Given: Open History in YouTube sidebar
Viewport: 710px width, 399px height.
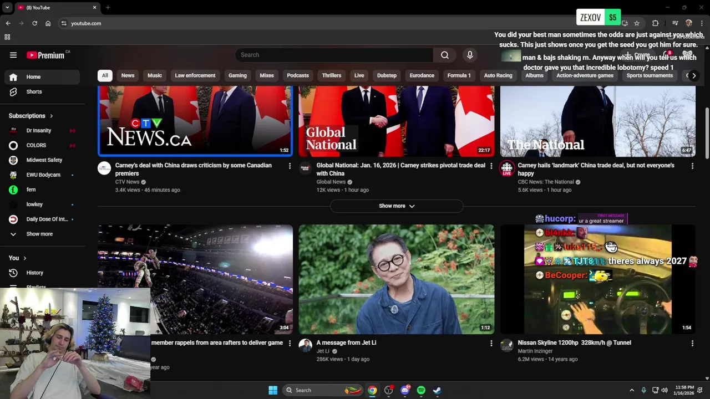Looking at the screenshot, I should click(42, 273).
